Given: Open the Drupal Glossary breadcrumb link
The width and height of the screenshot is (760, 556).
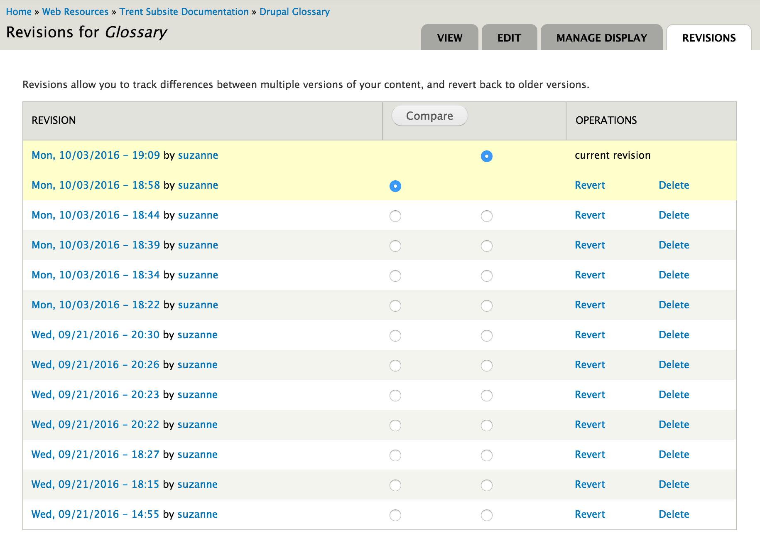Looking at the screenshot, I should tap(294, 12).
